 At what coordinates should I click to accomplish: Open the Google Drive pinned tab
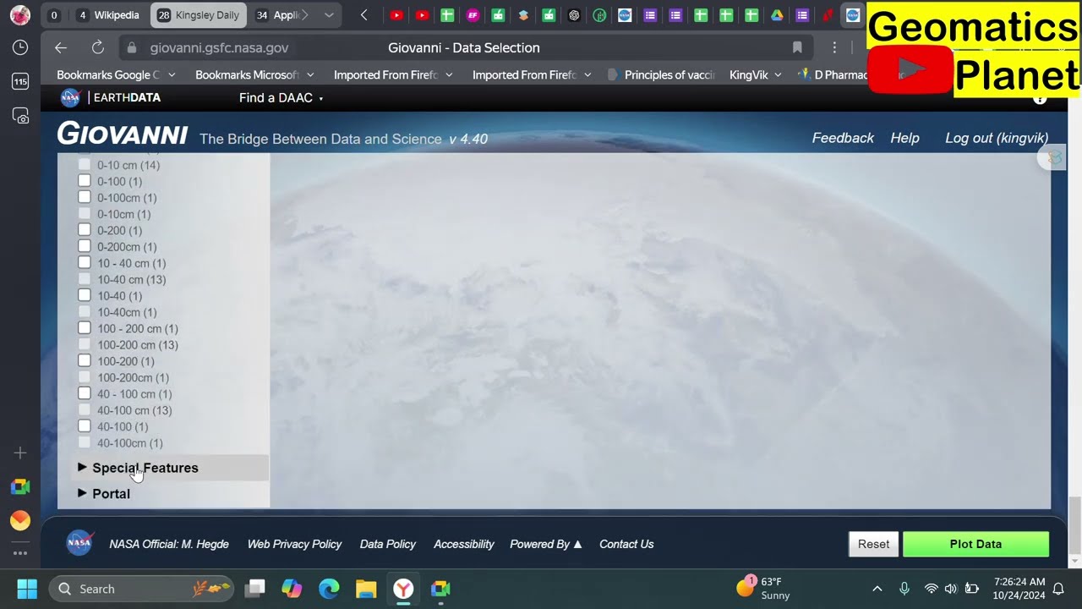[x=777, y=15]
